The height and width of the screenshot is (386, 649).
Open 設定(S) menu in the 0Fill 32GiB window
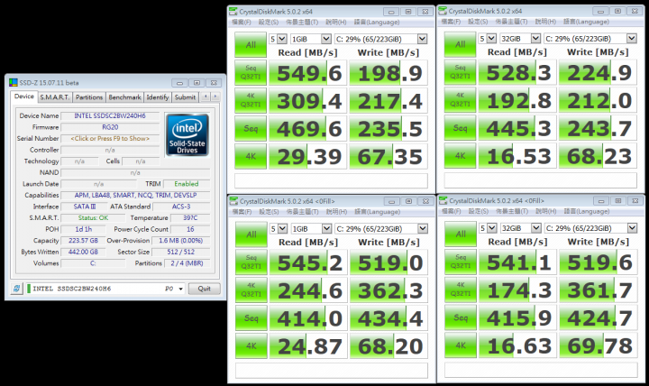pyautogui.click(x=479, y=211)
